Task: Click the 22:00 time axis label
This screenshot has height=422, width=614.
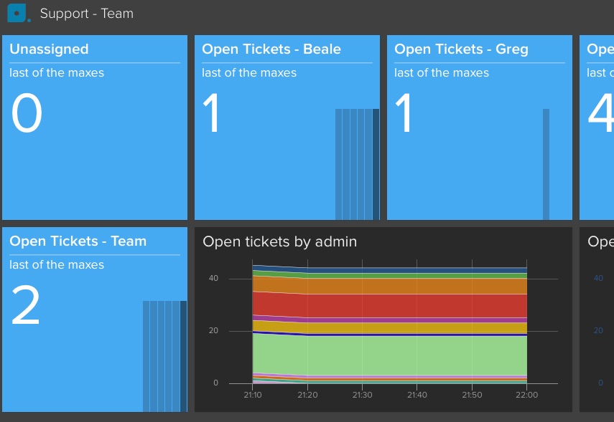Action: (526, 395)
